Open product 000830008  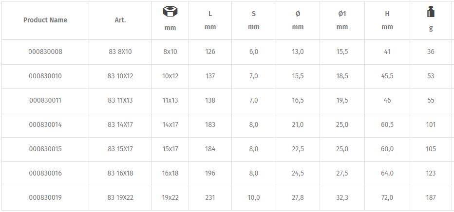tap(45, 52)
